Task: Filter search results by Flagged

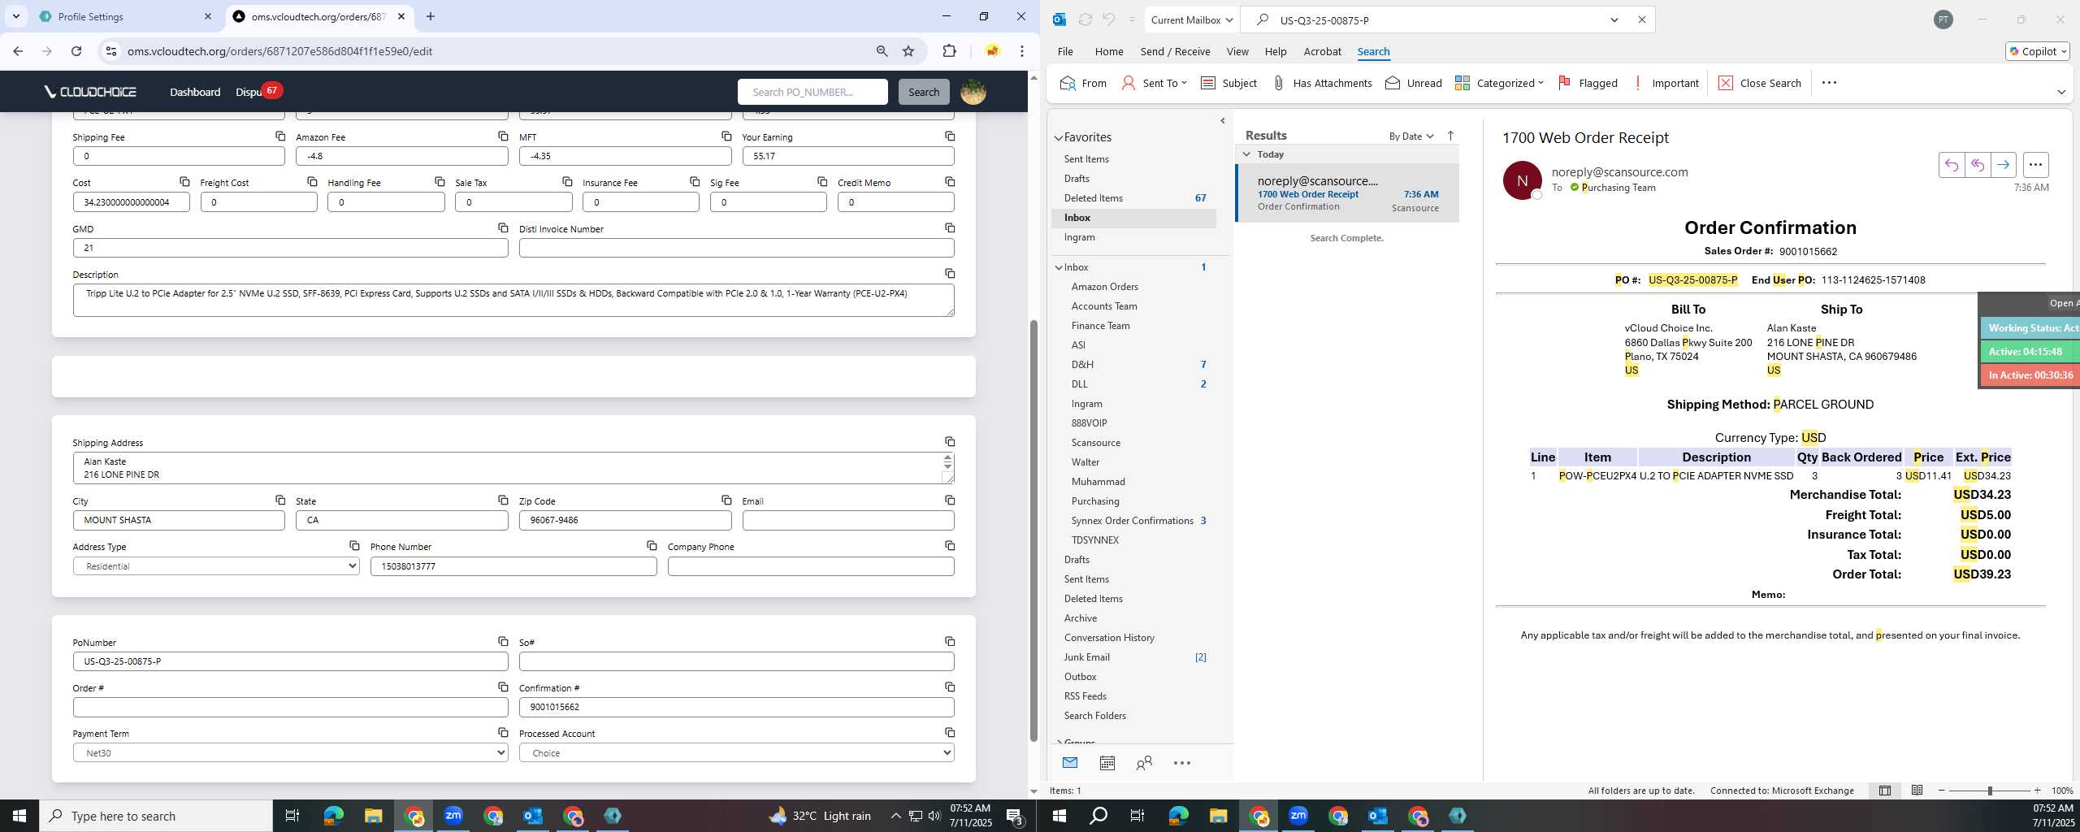Action: (x=1588, y=83)
